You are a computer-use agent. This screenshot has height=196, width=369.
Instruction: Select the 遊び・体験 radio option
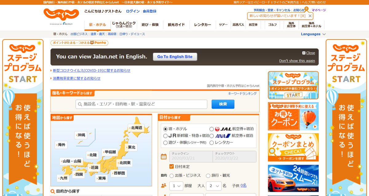[165, 142]
